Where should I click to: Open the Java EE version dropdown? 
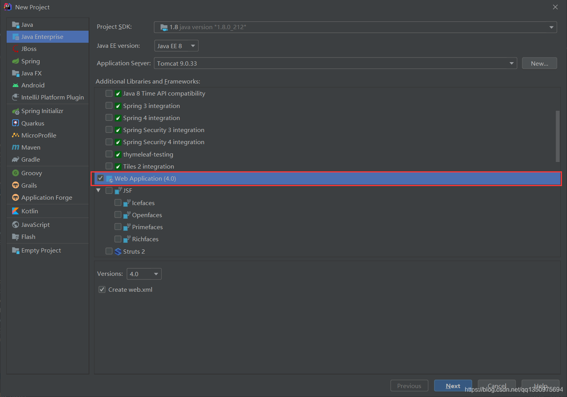pyautogui.click(x=176, y=46)
